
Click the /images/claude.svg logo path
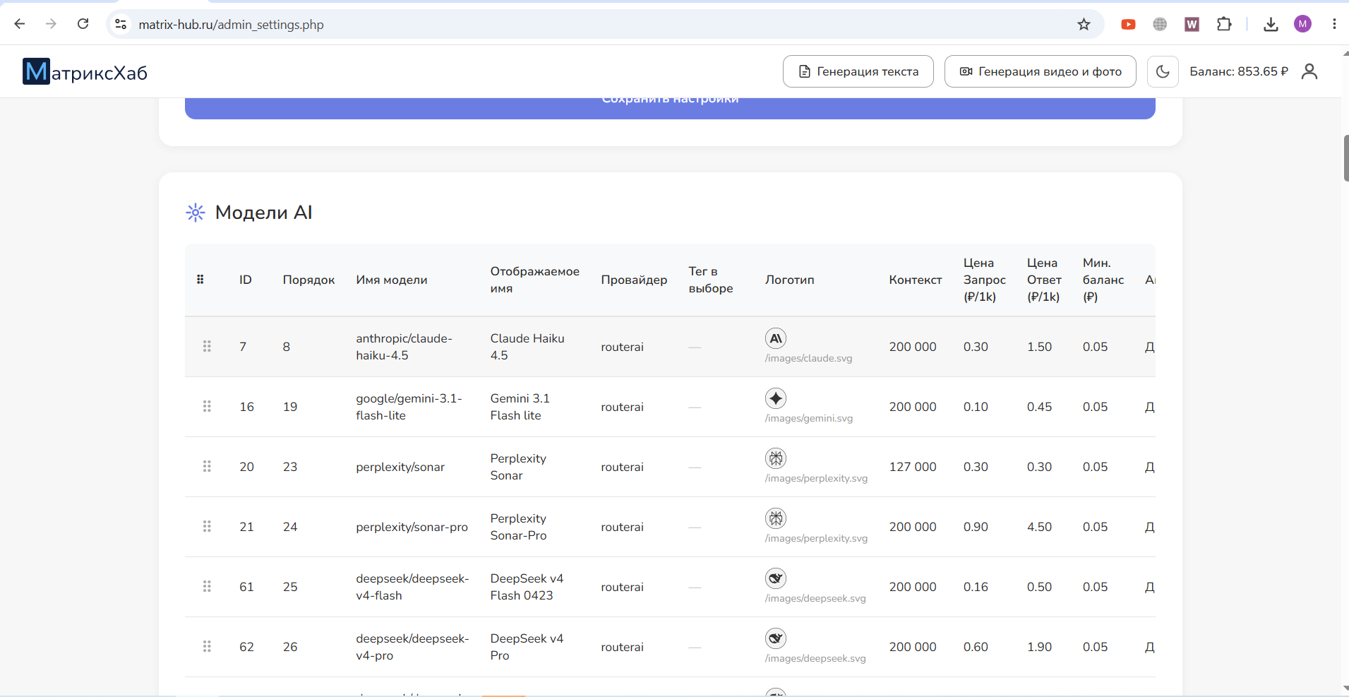(x=808, y=358)
